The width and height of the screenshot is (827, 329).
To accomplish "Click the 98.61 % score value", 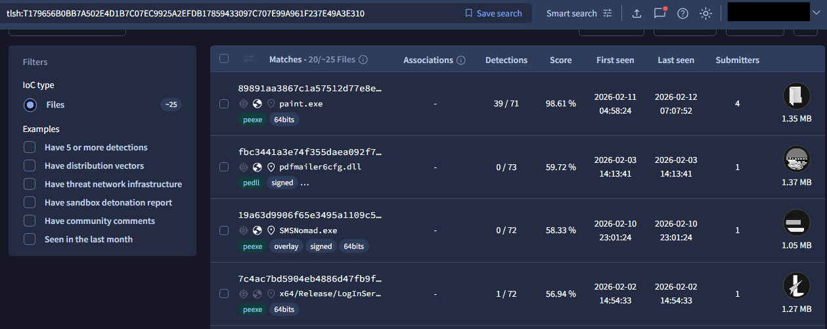I will pos(561,104).
